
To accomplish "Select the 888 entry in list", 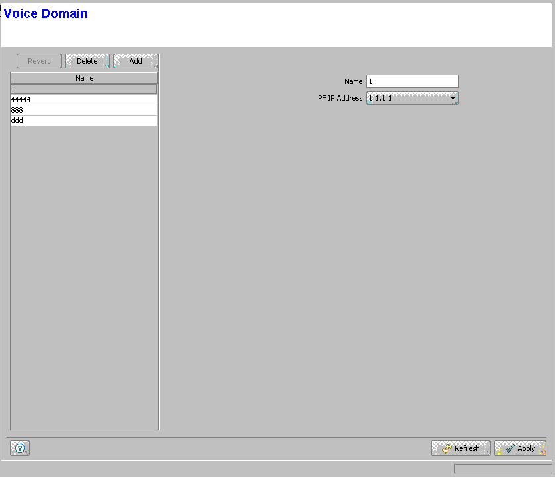I will (x=84, y=110).
